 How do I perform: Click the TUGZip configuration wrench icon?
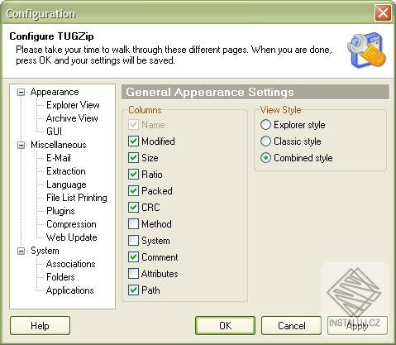click(366, 50)
